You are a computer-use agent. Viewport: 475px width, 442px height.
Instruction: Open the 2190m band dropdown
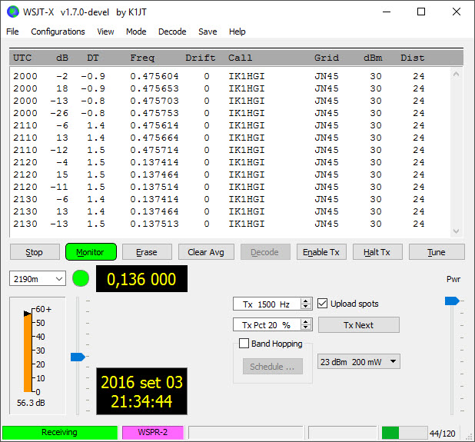[38, 279]
